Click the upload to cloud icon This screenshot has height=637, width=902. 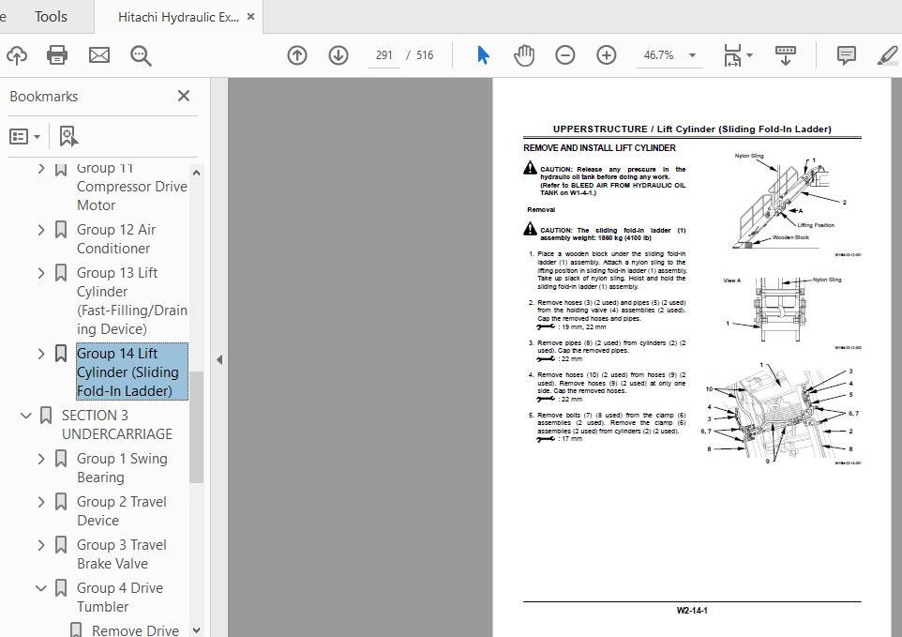[x=17, y=55]
